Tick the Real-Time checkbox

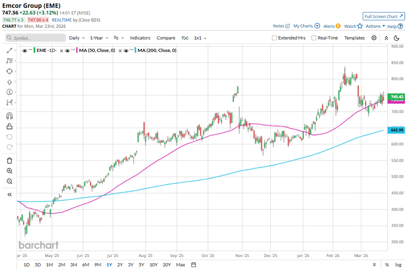tap(314, 38)
